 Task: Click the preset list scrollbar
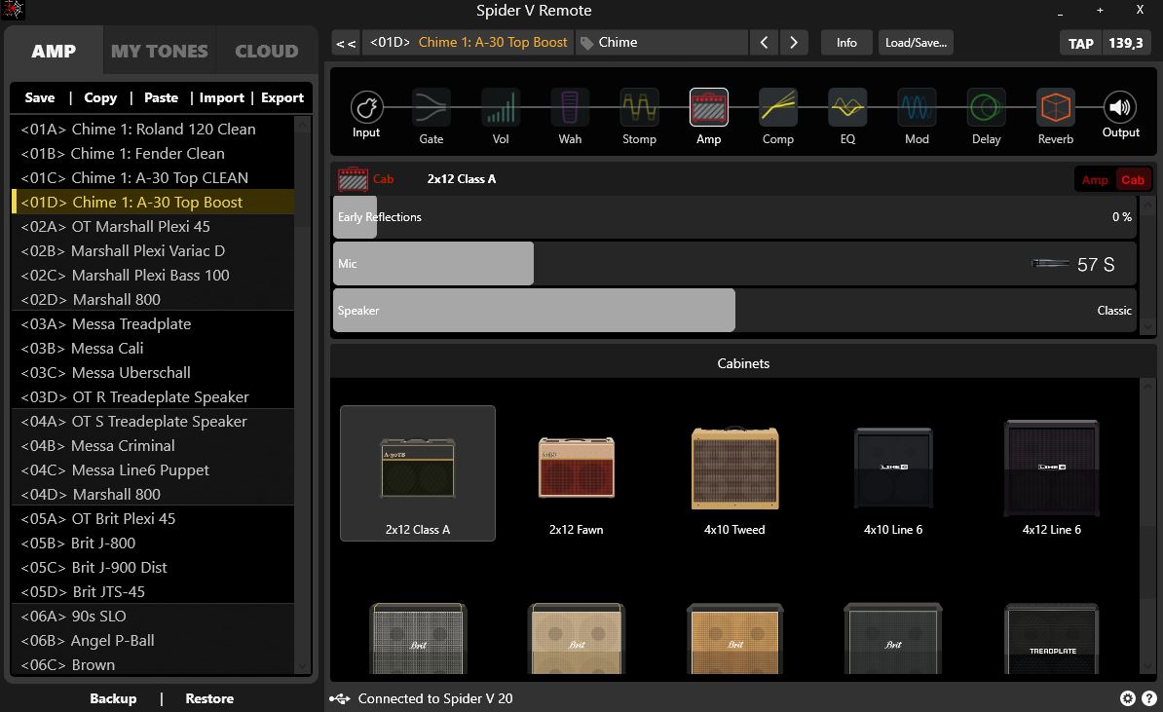(303, 394)
